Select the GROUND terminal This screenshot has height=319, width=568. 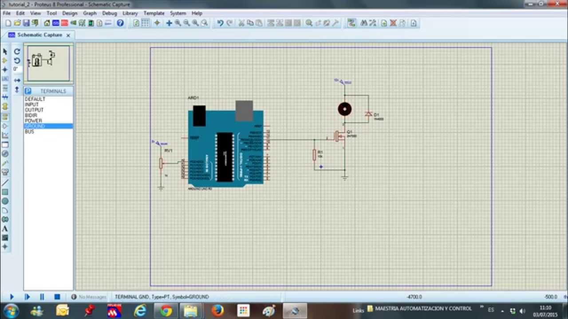pyautogui.click(x=48, y=126)
